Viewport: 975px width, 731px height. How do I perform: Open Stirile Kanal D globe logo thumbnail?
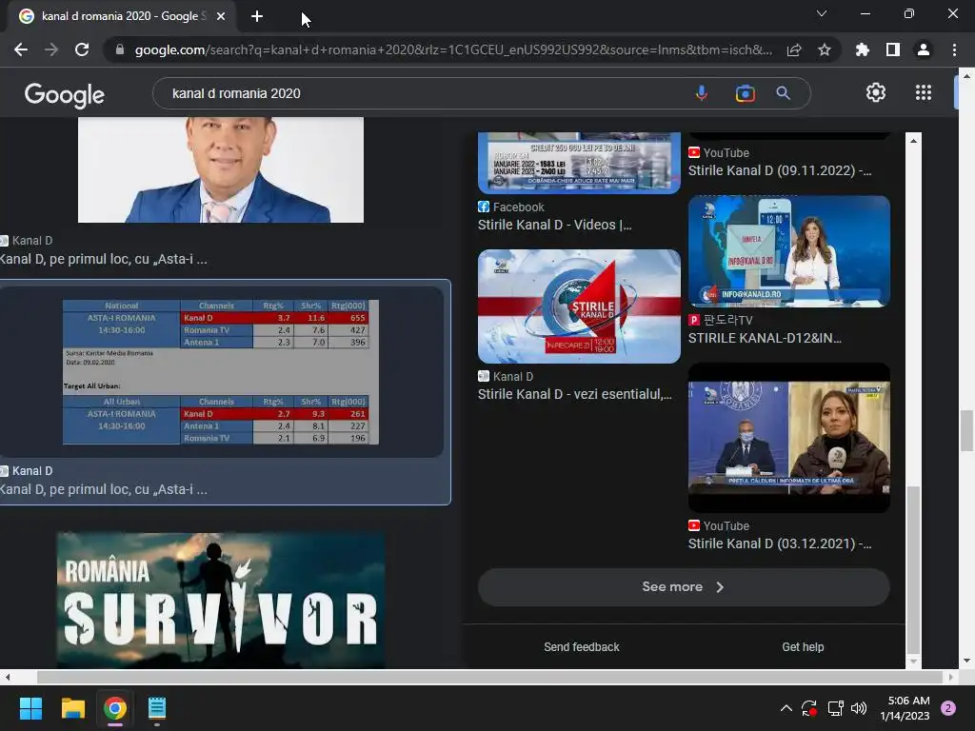579,306
